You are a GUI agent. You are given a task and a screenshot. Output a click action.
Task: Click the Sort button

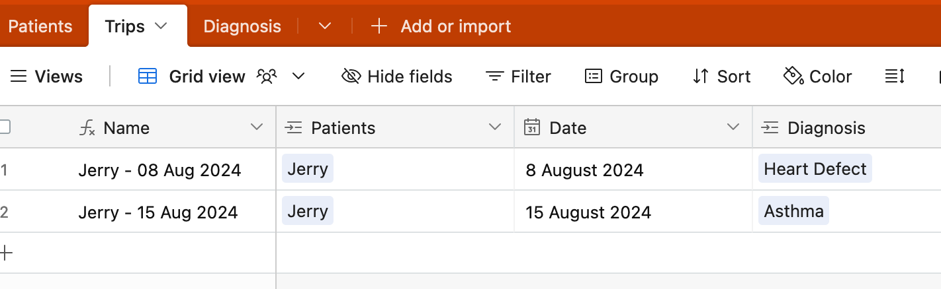tap(721, 77)
